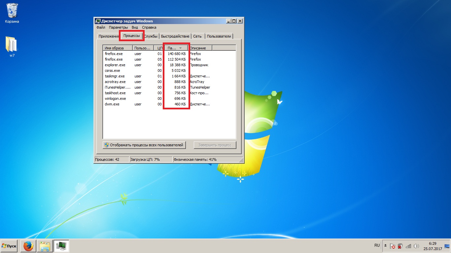This screenshot has height=253, width=451.
Task: Open the network signal tray icon
Action: click(x=408, y=246)
